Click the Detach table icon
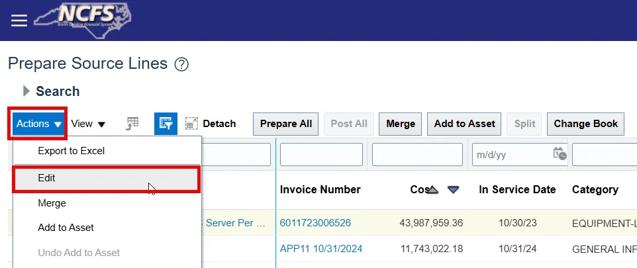This screenshot has height=268, width=637. coord(211,124)
